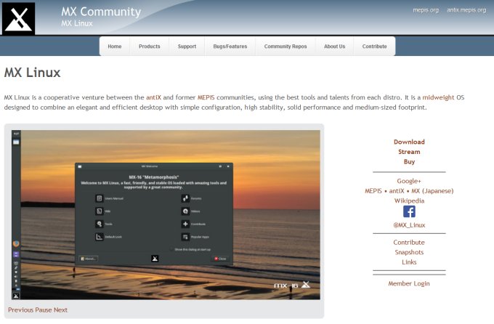The image size is (494, 324).
Task: Open the Stream link
Action: pyautogui.click(x=409, y=153)
